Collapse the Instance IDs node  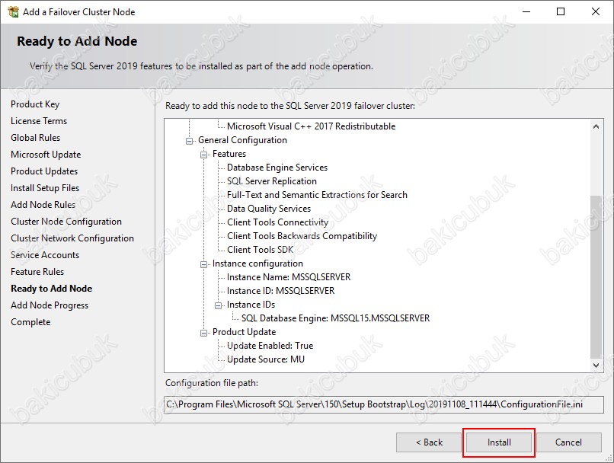click(218, 305)
